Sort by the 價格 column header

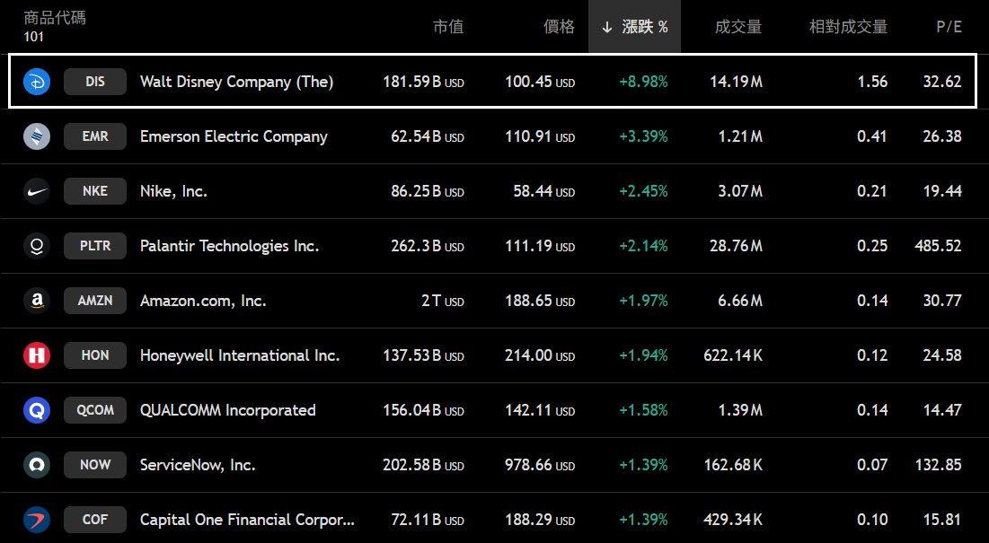click(559, 27)
